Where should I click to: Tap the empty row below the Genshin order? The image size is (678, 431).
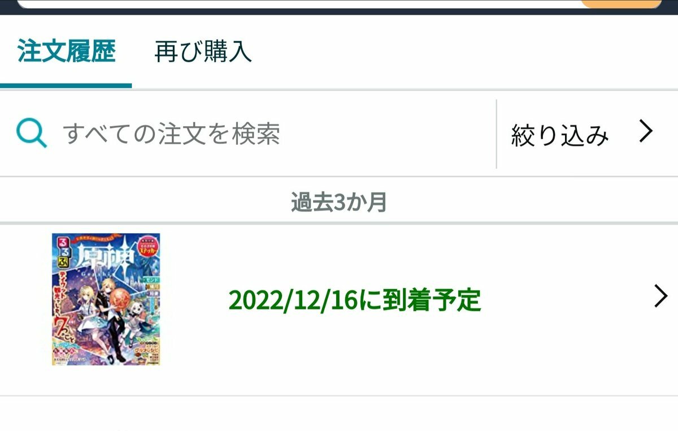pos(339,414)
